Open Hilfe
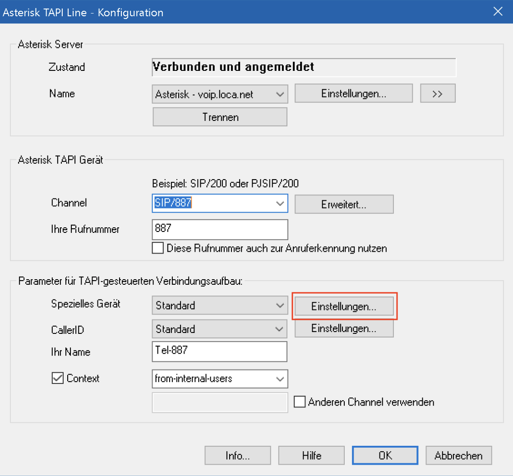 coord(311,455)
